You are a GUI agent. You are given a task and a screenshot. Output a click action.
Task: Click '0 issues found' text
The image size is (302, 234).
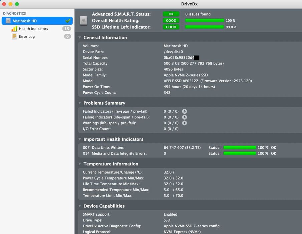coord(198,14)
